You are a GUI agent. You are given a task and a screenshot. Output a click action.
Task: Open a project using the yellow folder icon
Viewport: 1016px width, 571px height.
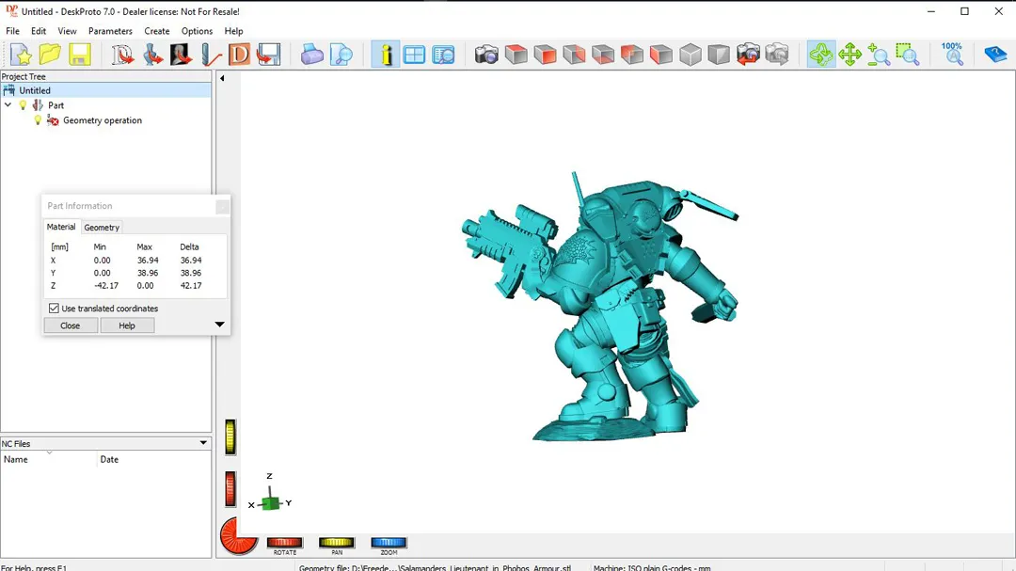tap(51, 55)
